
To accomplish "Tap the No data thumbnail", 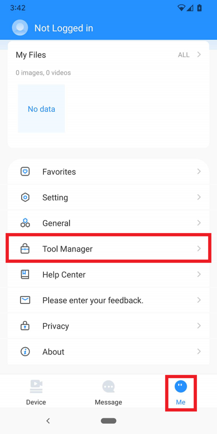I will point(42,108).
